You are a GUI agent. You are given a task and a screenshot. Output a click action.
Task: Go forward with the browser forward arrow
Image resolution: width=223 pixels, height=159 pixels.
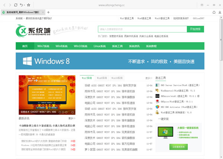pyautogui.click(x=10, y=5)
